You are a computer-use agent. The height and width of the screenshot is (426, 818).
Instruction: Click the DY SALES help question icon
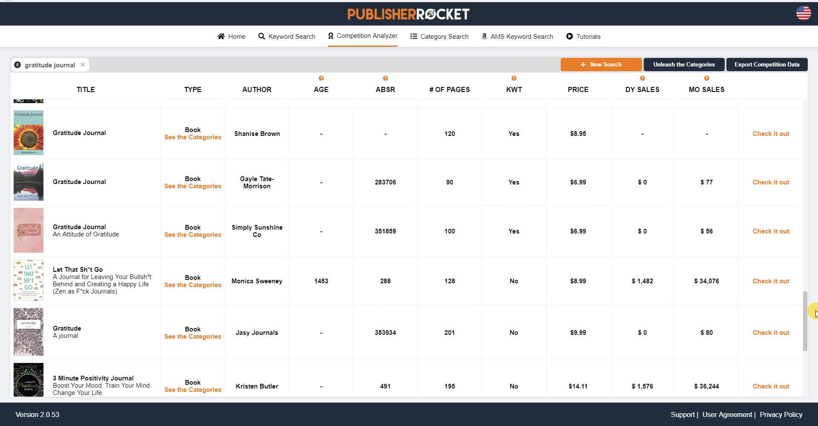[642, 78]
